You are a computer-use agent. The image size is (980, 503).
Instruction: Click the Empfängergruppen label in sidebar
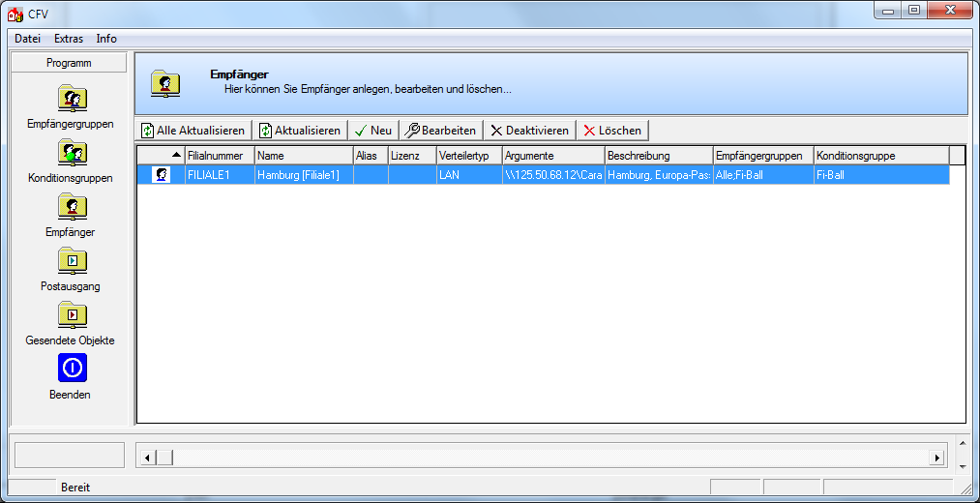[x=71, y=124]
